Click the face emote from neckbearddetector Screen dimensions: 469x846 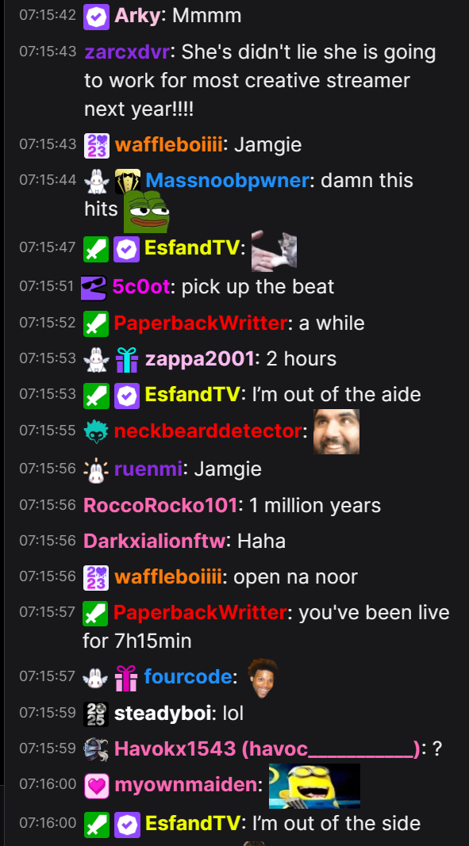[336, 431]
